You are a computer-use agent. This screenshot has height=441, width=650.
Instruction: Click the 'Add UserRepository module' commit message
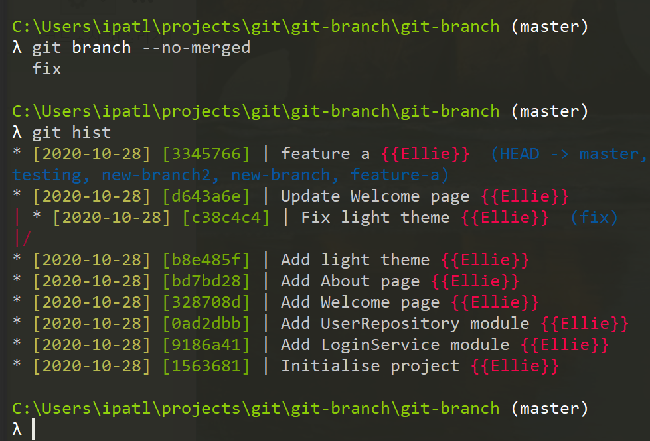tap(405, 324)
